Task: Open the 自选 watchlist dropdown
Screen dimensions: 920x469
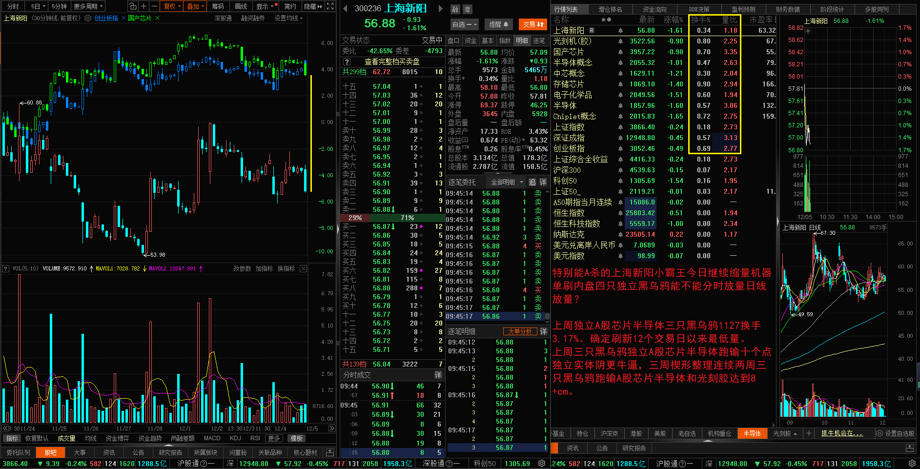Action: (x=464, y=24)
